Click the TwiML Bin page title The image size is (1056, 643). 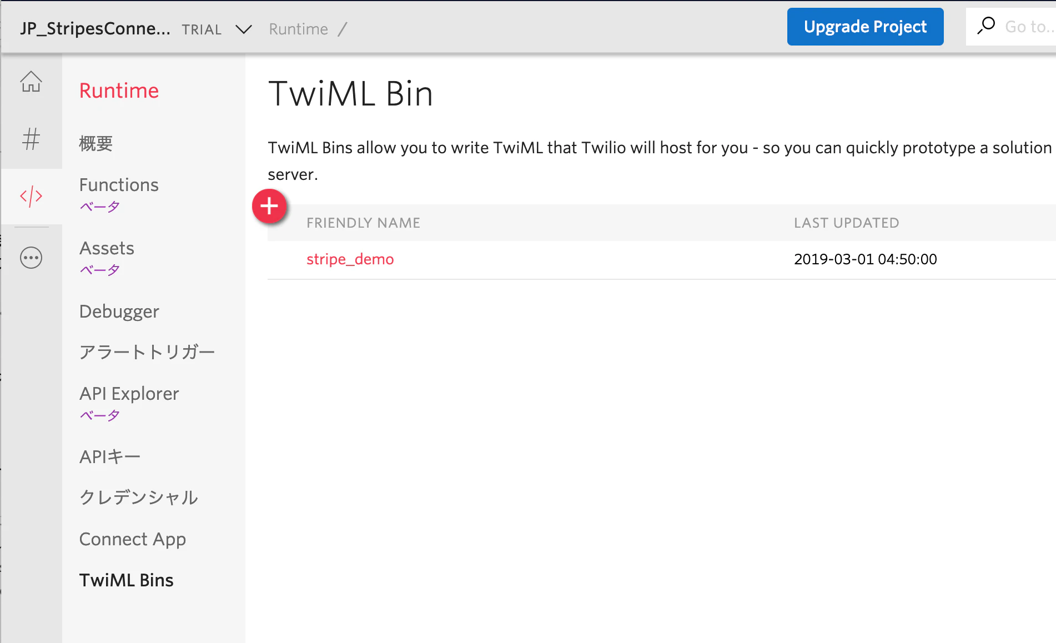350,93
